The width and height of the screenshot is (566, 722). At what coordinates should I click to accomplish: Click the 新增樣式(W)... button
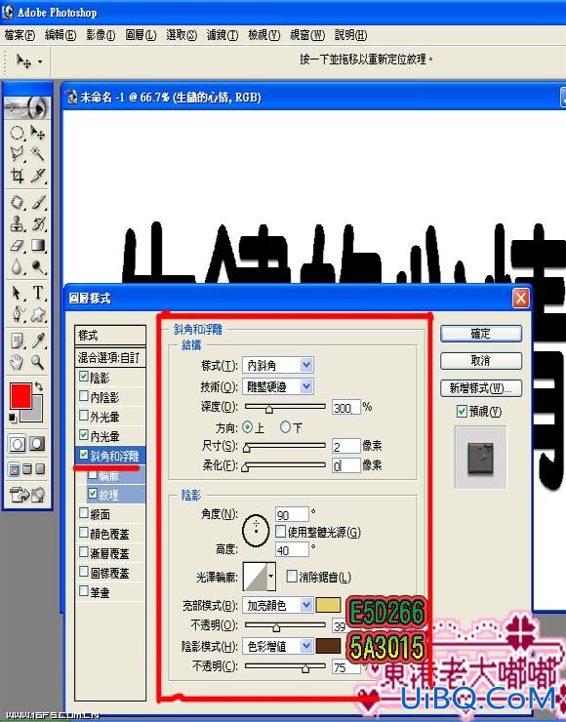(x=481, y=387)
